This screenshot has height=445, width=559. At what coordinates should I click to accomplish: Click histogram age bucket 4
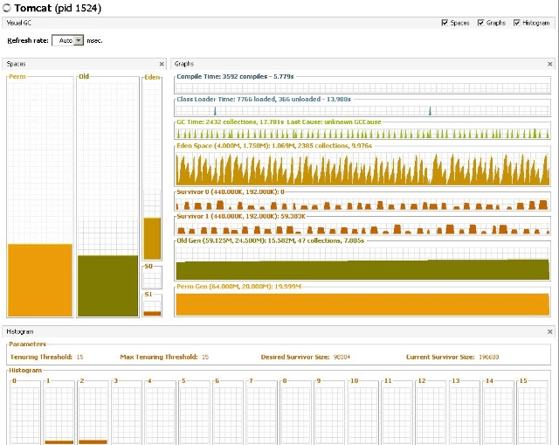click(x=161, y=414)
